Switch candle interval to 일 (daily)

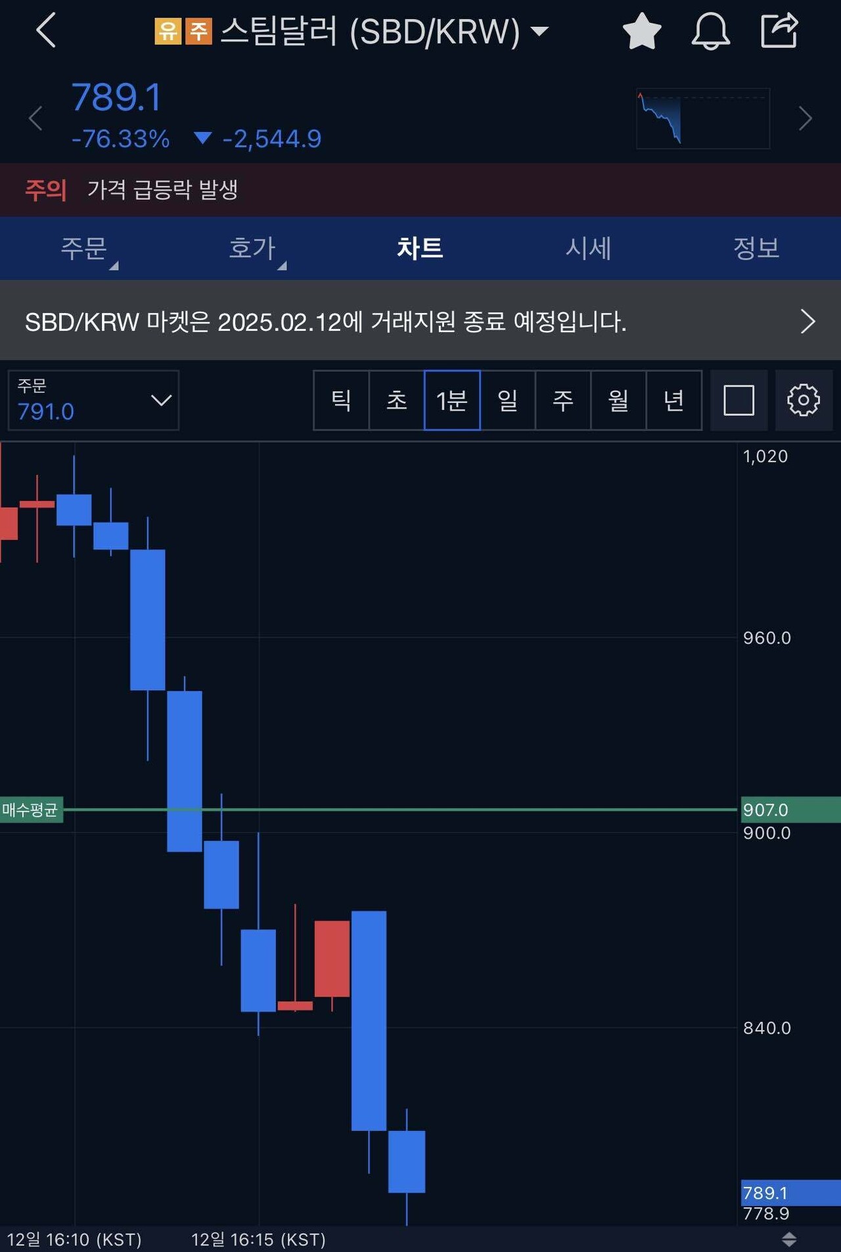pos(508,400)
